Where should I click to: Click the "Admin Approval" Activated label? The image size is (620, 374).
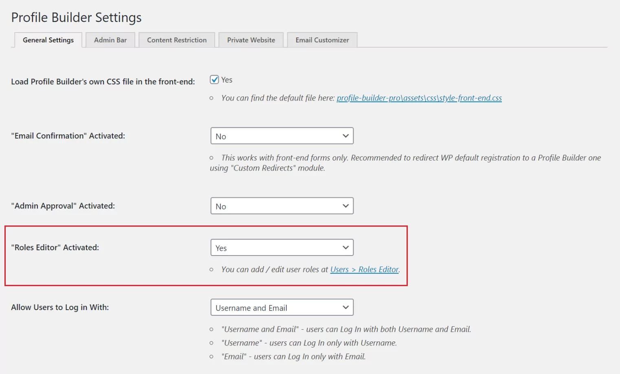tap(63, 206)
